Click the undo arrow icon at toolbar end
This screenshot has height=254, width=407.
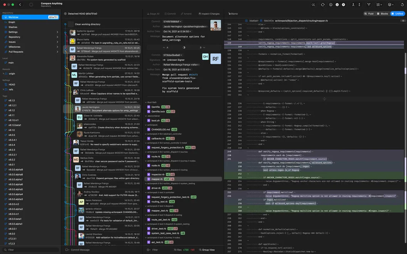click(x=402, y=5)
